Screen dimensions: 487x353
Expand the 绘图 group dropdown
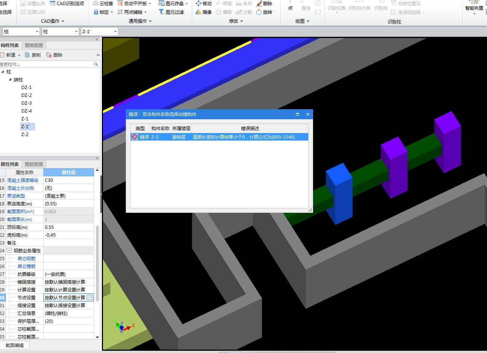308,21
